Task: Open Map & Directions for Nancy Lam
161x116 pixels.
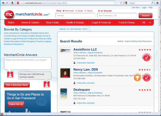Action: [95, 73]
